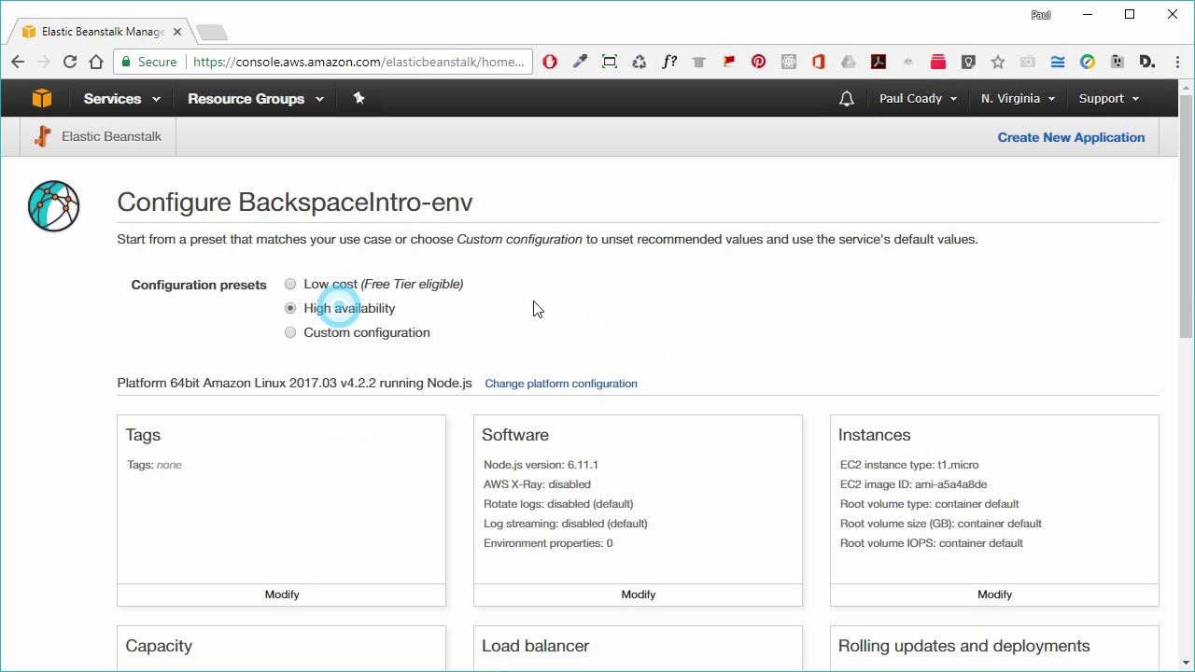Viewport: 1195px width, 672px height.
Task: Open Chrome's three-dot menu
Action: click(1175, 62)
